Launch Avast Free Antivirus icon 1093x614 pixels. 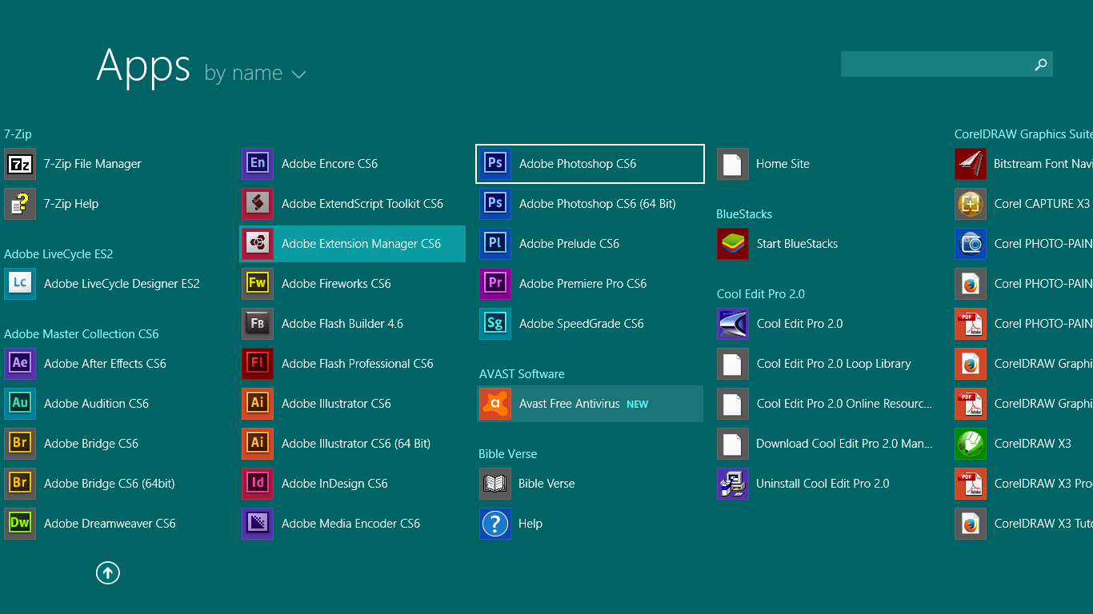495,404
